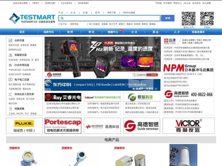This screenshot has height=166, width=222.
Task: Click the 电子电工仪器 category icon
Action: (10, 80)
